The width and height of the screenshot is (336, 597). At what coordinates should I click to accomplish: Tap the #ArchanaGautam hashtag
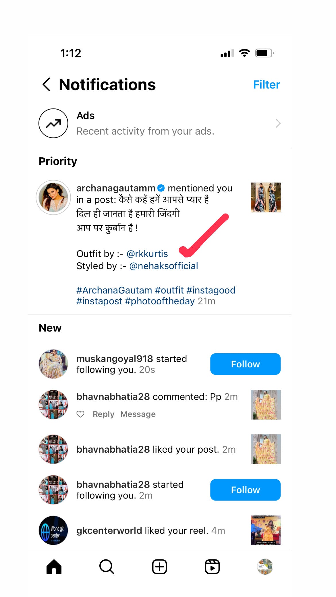114,290
